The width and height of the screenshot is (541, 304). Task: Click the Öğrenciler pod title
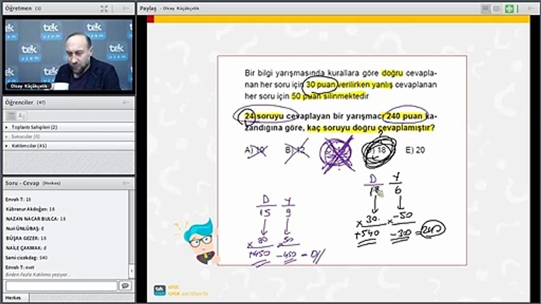[19, 102]
